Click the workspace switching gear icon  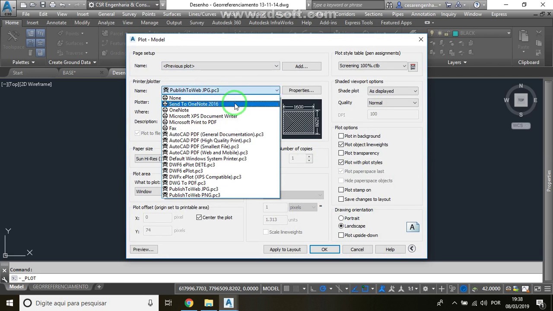click(426, 289)
